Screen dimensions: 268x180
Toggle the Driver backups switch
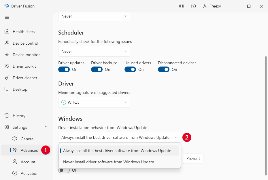(97, 69)
